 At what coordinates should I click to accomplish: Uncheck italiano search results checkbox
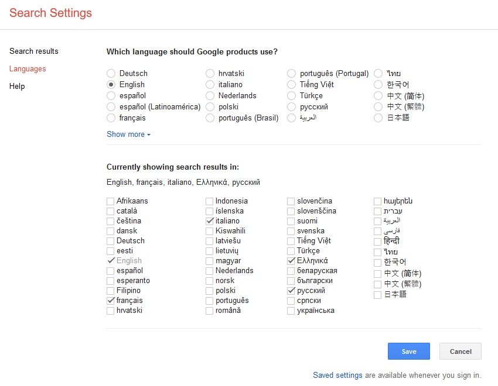pos(209,221)
